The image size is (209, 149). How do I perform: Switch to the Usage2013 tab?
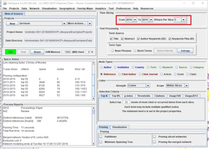point(191,96)
